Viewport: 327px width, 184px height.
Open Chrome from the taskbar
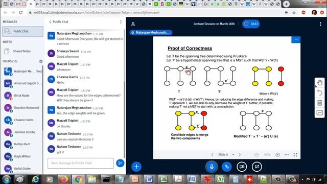coord(78,179)
